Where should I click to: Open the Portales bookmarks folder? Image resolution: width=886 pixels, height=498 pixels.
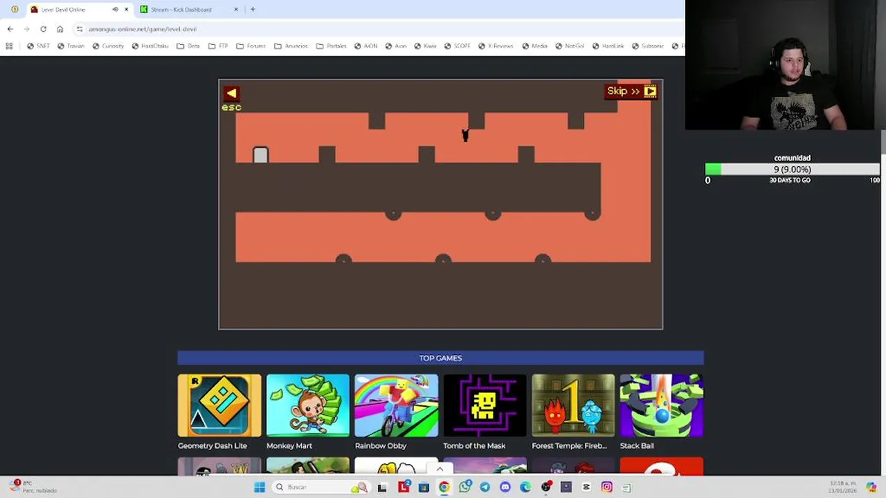coord(332,46)
